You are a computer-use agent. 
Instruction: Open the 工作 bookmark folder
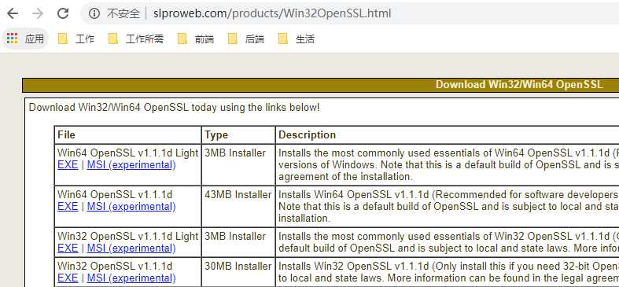(x=76, y=39)
